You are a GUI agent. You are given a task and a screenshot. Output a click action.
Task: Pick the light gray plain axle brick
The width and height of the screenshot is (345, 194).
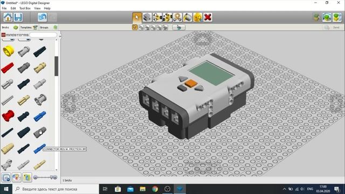coord(7,100)
